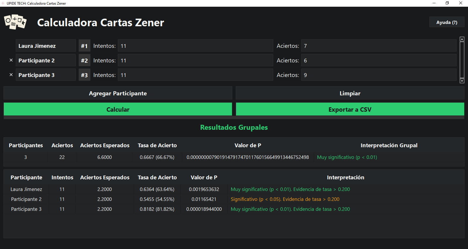Click Agregar Participante to add a row

[118, 93]
